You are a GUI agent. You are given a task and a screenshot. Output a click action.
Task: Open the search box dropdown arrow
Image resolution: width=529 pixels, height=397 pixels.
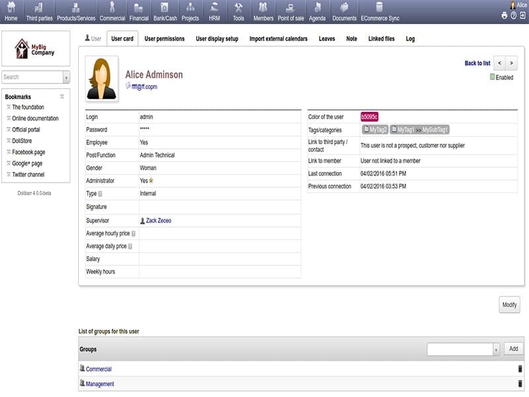tap(66, 77)
